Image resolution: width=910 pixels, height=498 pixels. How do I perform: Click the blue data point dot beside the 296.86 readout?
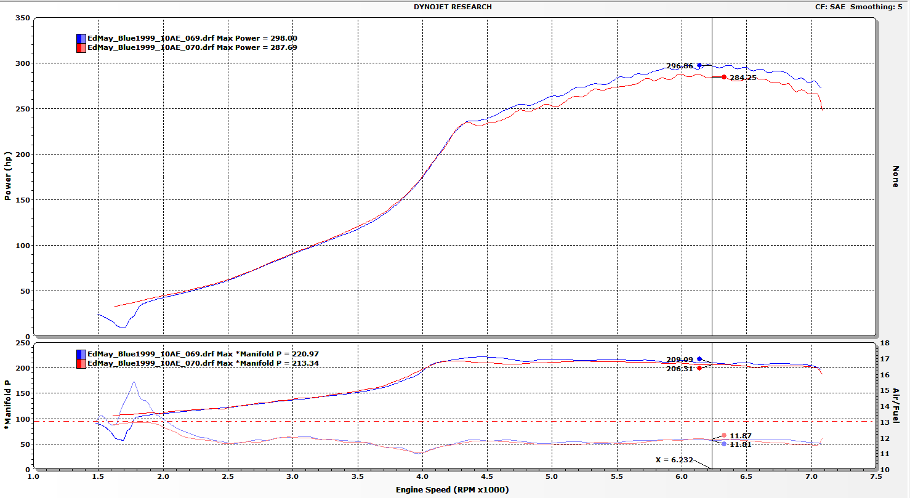(x=699, y=65)
